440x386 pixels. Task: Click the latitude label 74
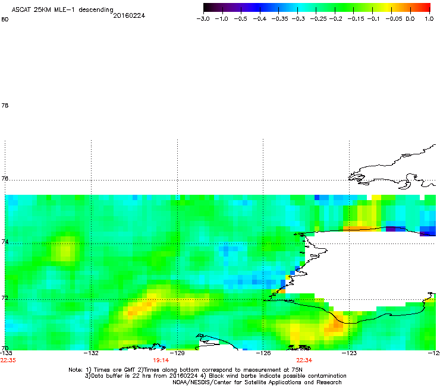(5, 242)
